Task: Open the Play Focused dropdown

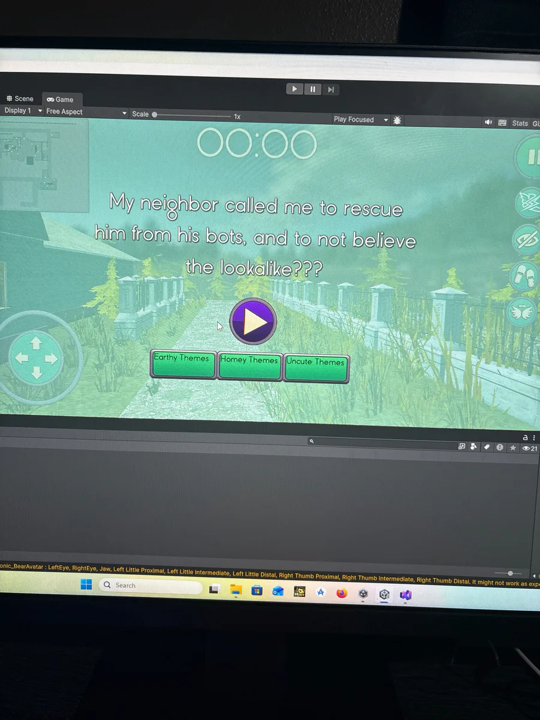Action: click(x=361, y=120)
